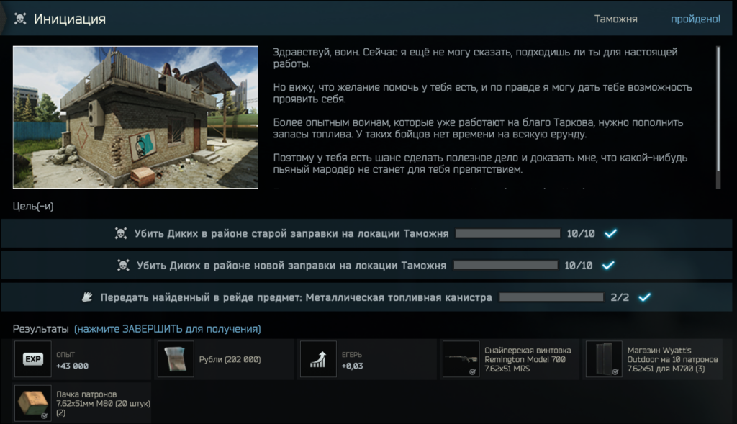Open the quest location preview image

(135, 117)
